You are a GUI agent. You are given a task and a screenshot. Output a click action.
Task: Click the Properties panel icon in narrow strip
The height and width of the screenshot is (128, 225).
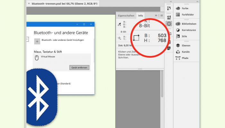pyautogui.click(x=169, y=17)
